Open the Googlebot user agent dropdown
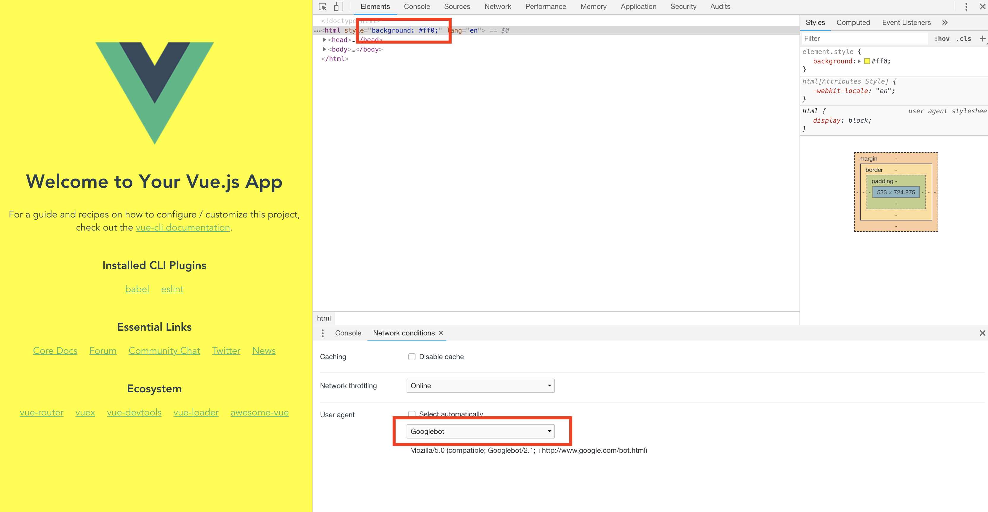 click(480, 431)
